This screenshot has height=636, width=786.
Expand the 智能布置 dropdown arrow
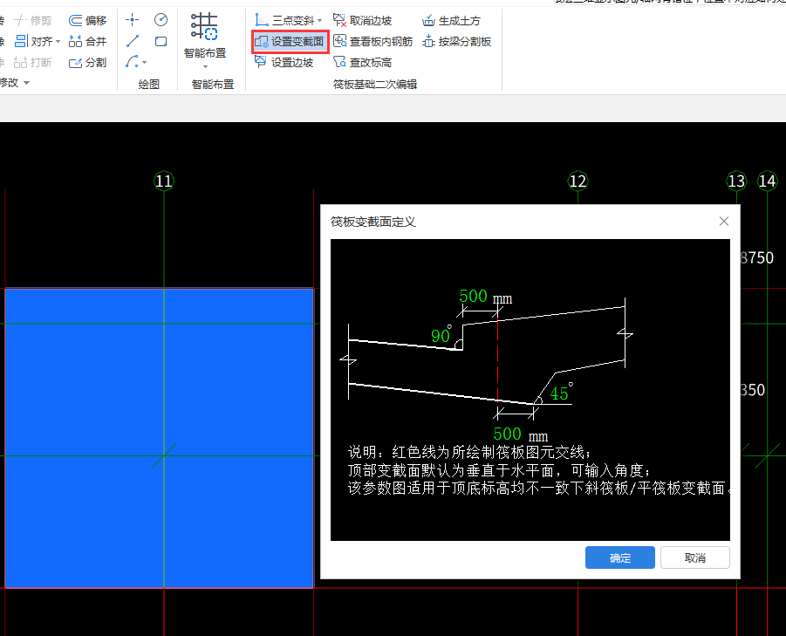pyautogui.click(x=205, y=66)
